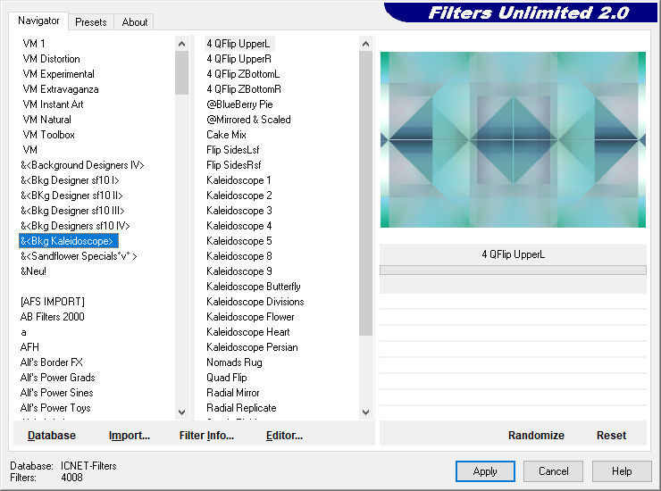Select &<Background Designers IV> category
This screenshot has height=491, width=661.
82,165
